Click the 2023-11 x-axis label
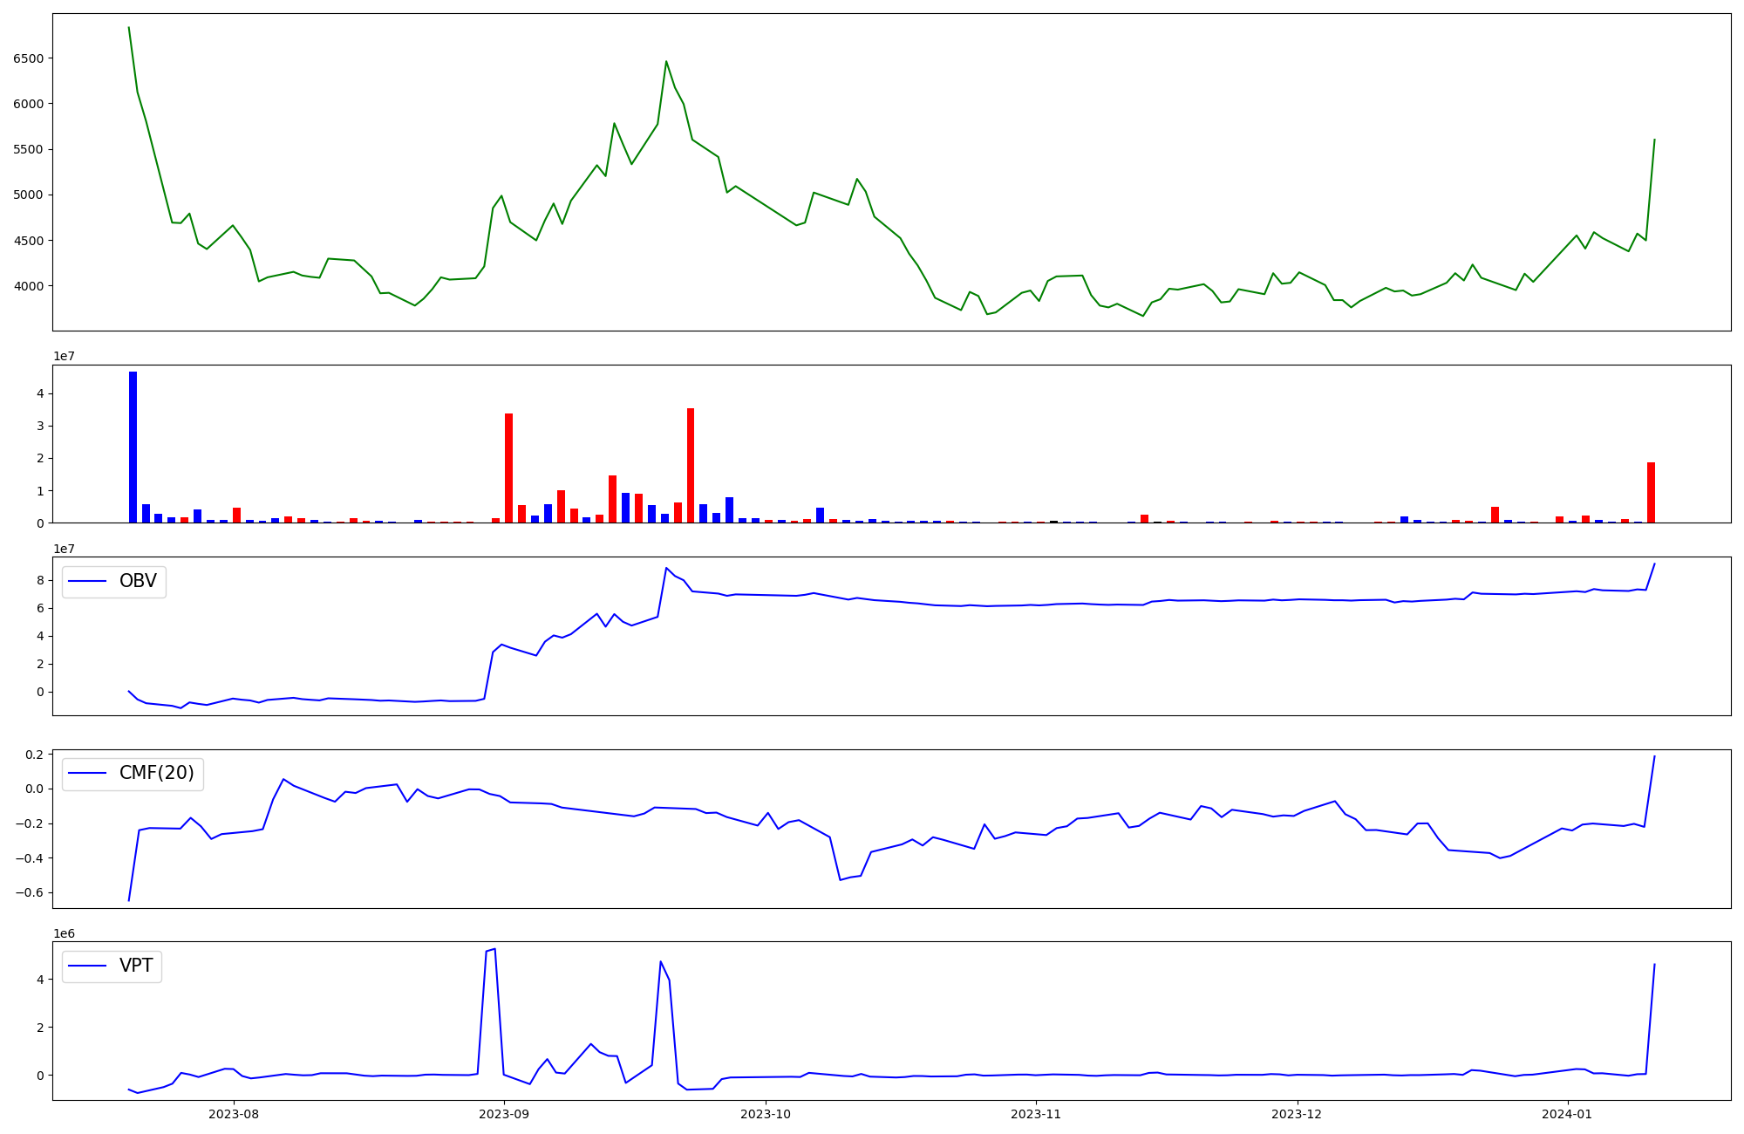 [1036, 1114]
